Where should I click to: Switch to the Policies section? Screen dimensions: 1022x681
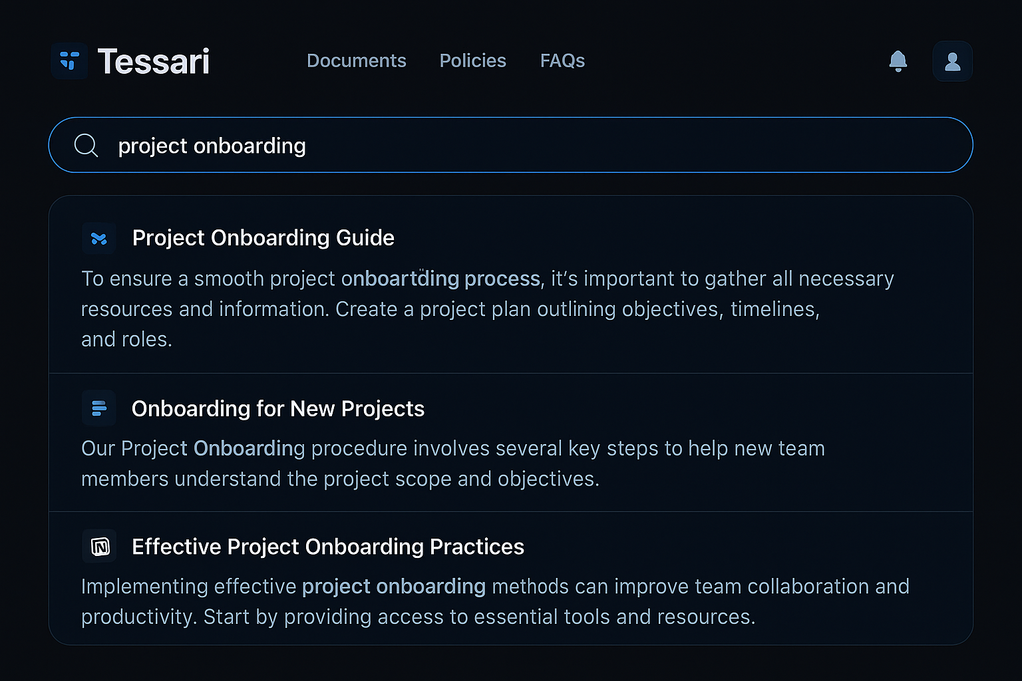click(x=472, y=61)
